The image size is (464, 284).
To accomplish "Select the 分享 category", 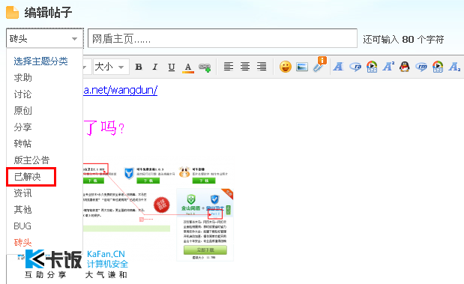I will click(x=22, y=127).
